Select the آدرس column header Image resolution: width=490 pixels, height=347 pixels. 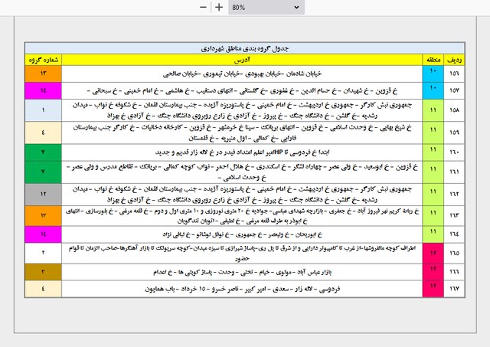point(243,59)
